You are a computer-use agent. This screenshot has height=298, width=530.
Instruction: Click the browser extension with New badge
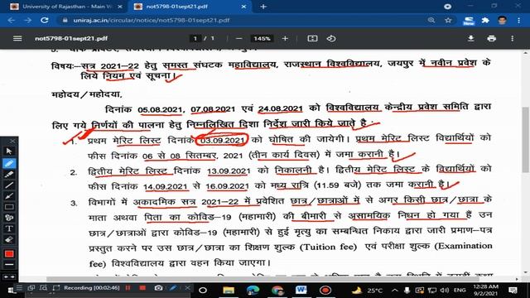[x=469, y=21]
